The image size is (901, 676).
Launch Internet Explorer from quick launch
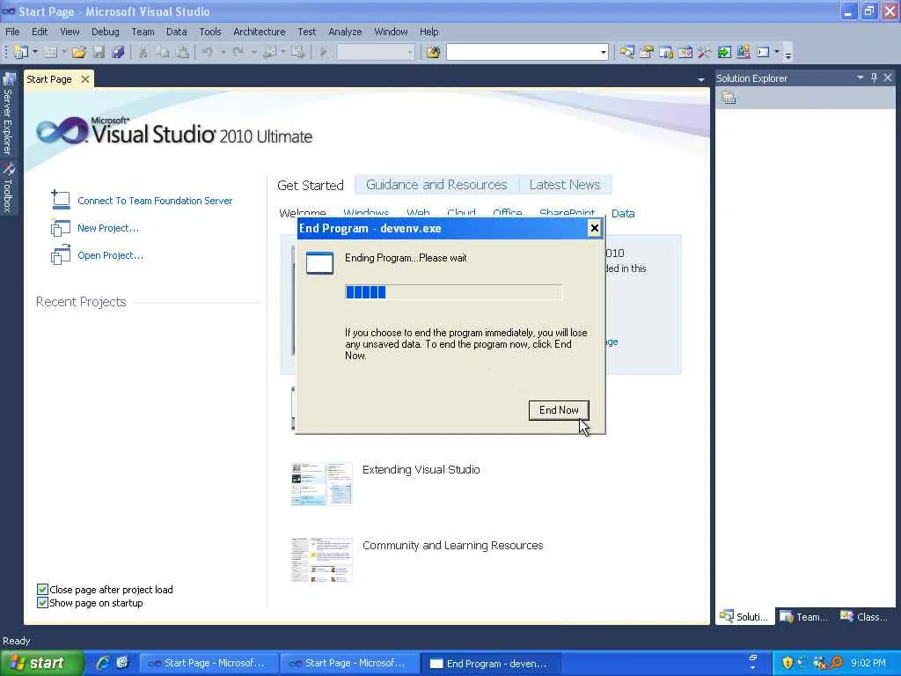tap(103, 663)
